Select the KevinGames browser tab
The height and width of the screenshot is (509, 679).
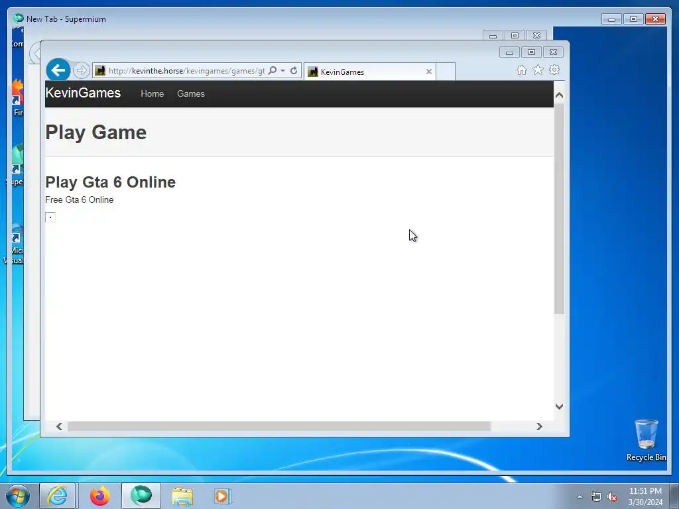(x=369, y=72)
